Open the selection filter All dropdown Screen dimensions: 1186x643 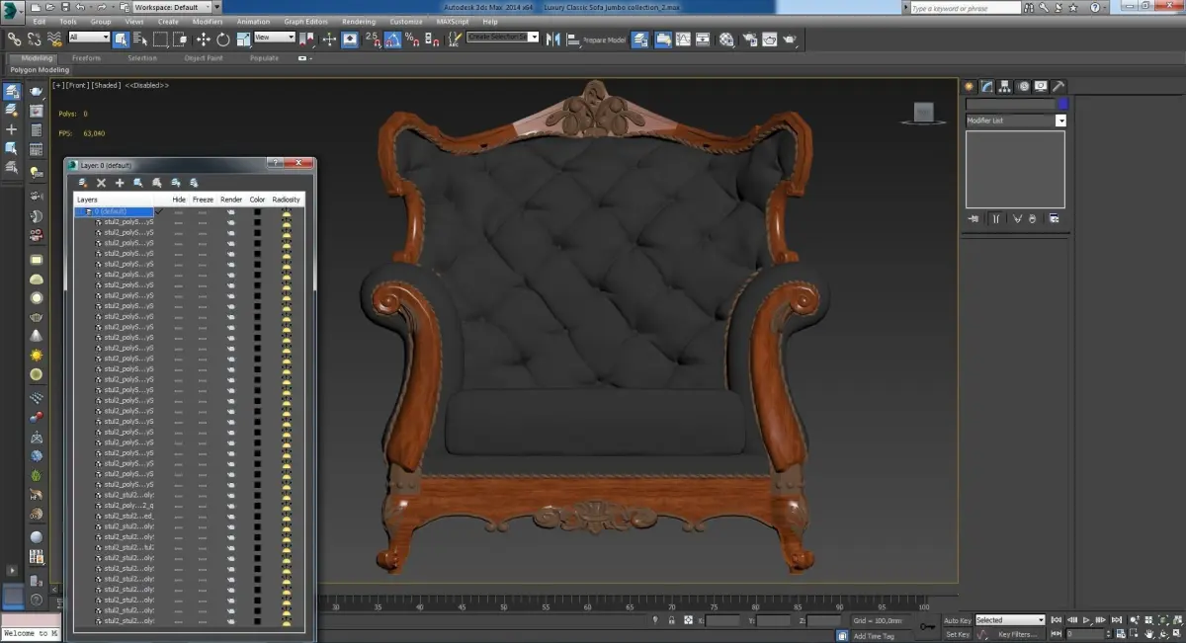click(89, 38)
